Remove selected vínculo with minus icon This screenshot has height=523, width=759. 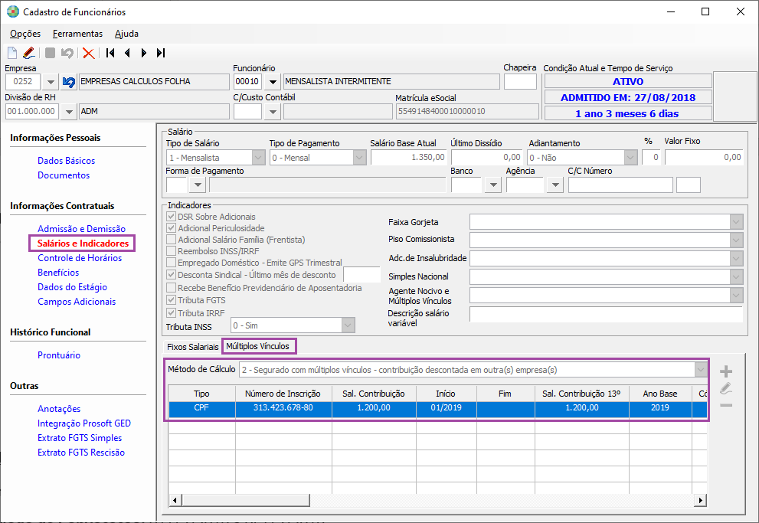click(725, 405)
